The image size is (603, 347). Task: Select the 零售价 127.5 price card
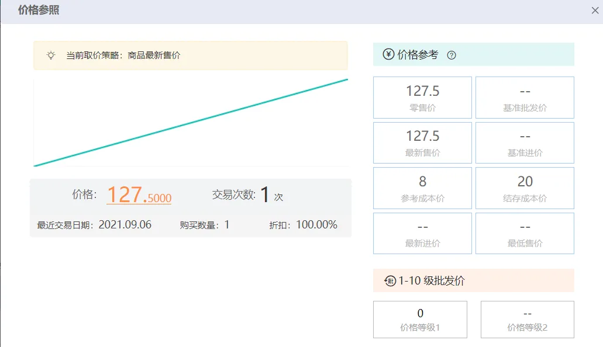[x=422, y=98]
